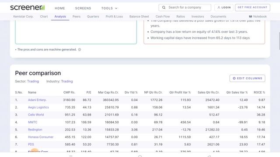Open MMTC peer link
Image resolution: width=280 pixels, height=157 pixels.
click(x=33, y=122)
